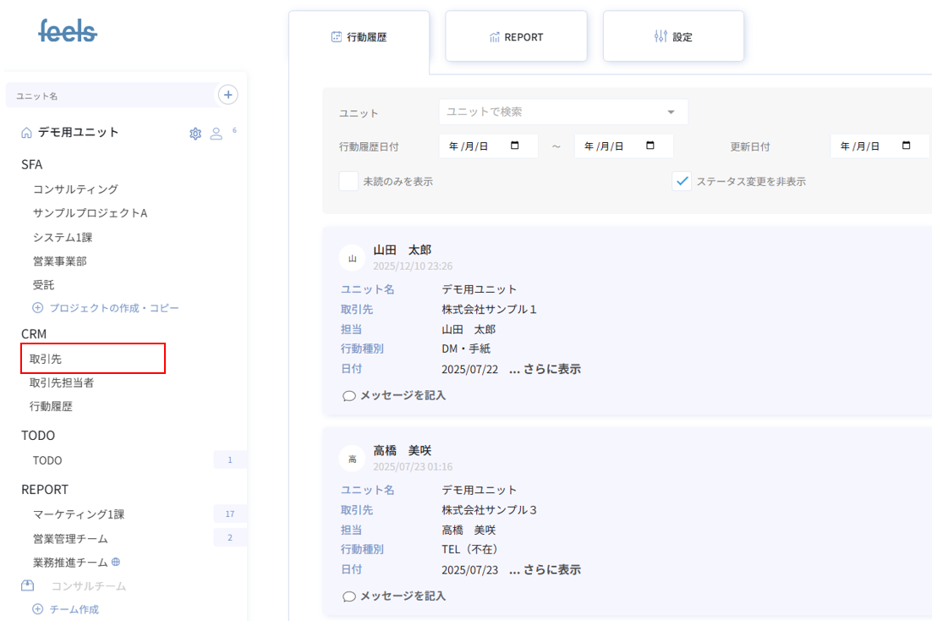Select 取引先 under CRM

47,359
